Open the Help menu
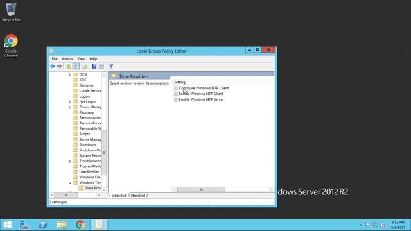Image resolution: width=411 pixels, height=231 pixels. pyautogui.click(x=93, y=59)
